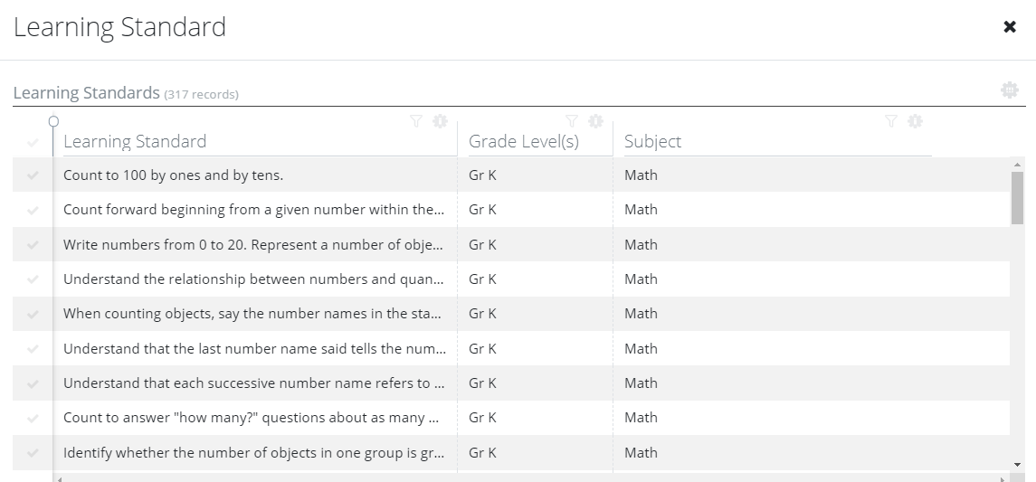
Task: Open Grade Level(s) column settings gear
Action: [596, 121]
